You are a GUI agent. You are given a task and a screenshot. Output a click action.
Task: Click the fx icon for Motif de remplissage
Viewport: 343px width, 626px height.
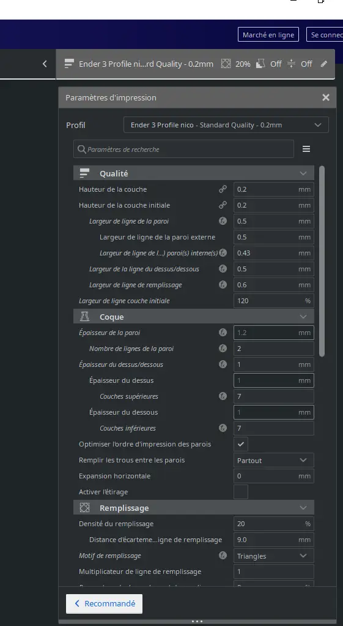click(x=223, y=556)
